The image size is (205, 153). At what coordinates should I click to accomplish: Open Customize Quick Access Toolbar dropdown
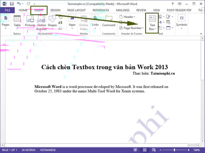point(34,4)
